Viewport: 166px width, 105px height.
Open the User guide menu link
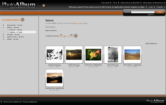pyautogui.click(x=105, y=3)
